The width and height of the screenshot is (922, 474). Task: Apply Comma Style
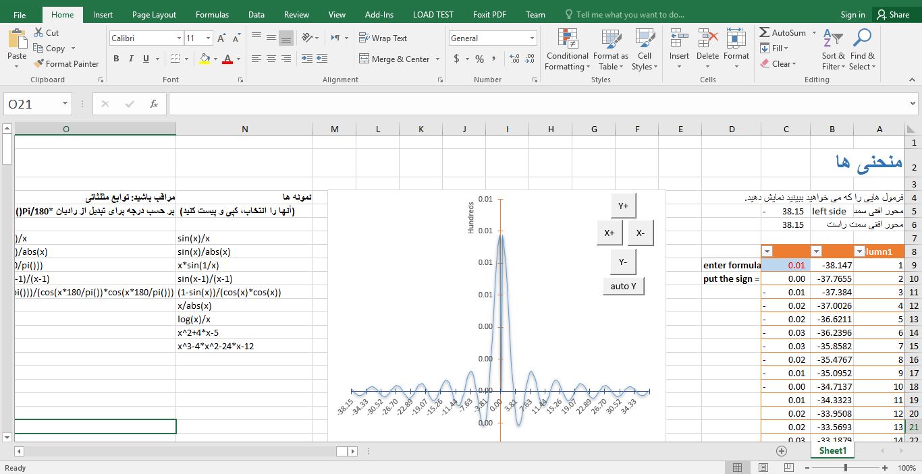(x=495, y=59)
